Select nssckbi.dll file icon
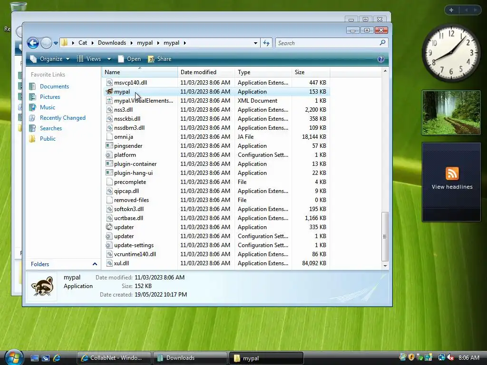487x365 pixels. [x=109, y=118]
